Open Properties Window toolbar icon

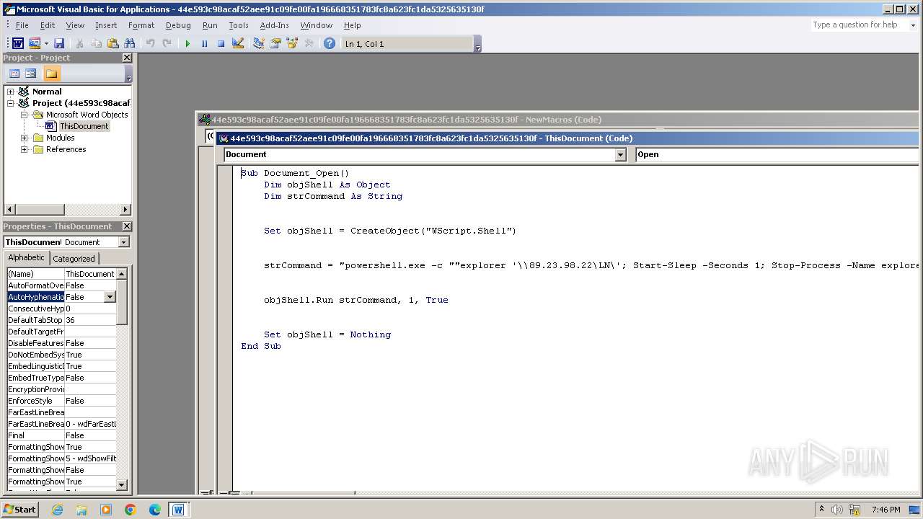click(275, 44)
